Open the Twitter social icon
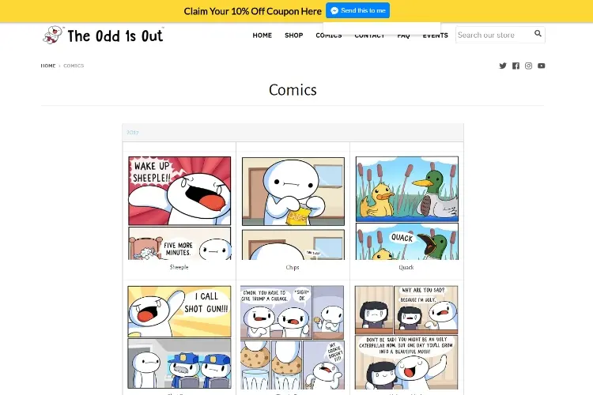The image size is (593, 395). coord(503,66)
